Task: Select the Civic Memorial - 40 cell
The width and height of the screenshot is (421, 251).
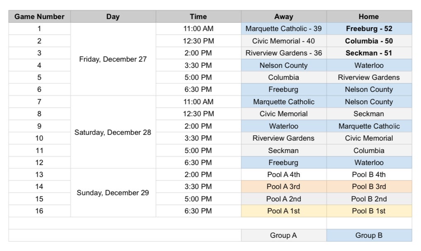Action: tap(283, 41)
